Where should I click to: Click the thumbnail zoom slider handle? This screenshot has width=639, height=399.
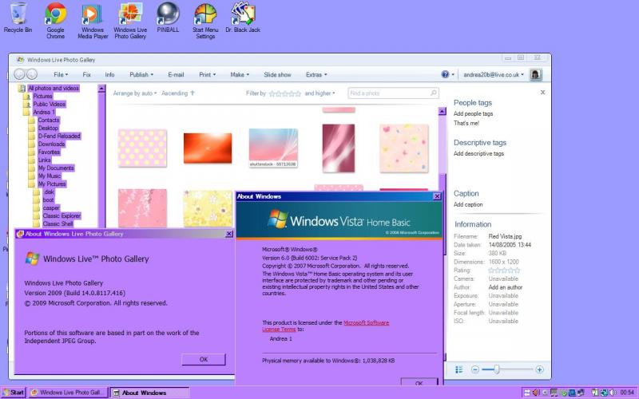point(496,369)
